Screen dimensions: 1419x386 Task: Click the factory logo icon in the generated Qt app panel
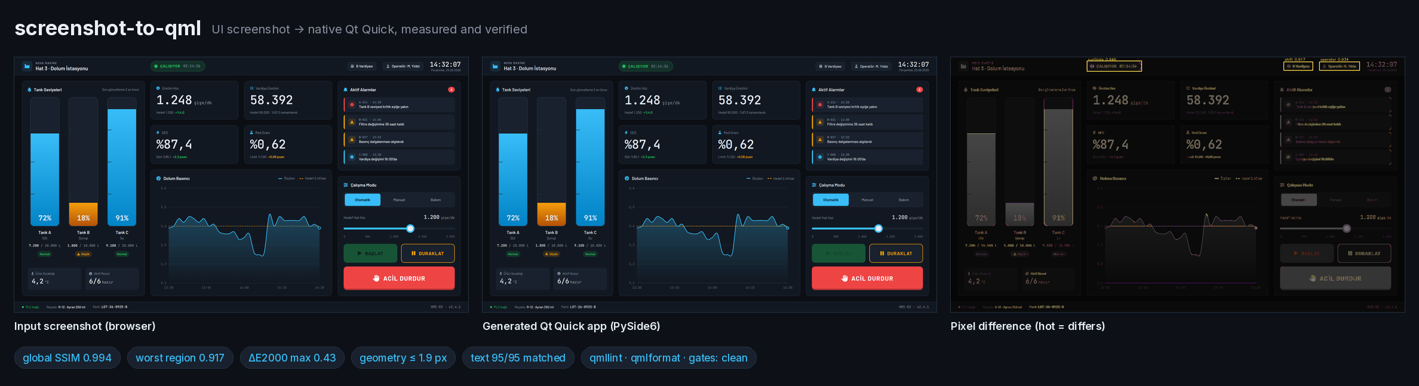pyautogui.click(x=495, y=66)
